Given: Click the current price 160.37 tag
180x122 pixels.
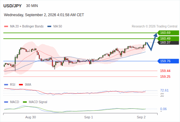Looking at the screenshot, I should pyautogui.click(x=168, y=43).
